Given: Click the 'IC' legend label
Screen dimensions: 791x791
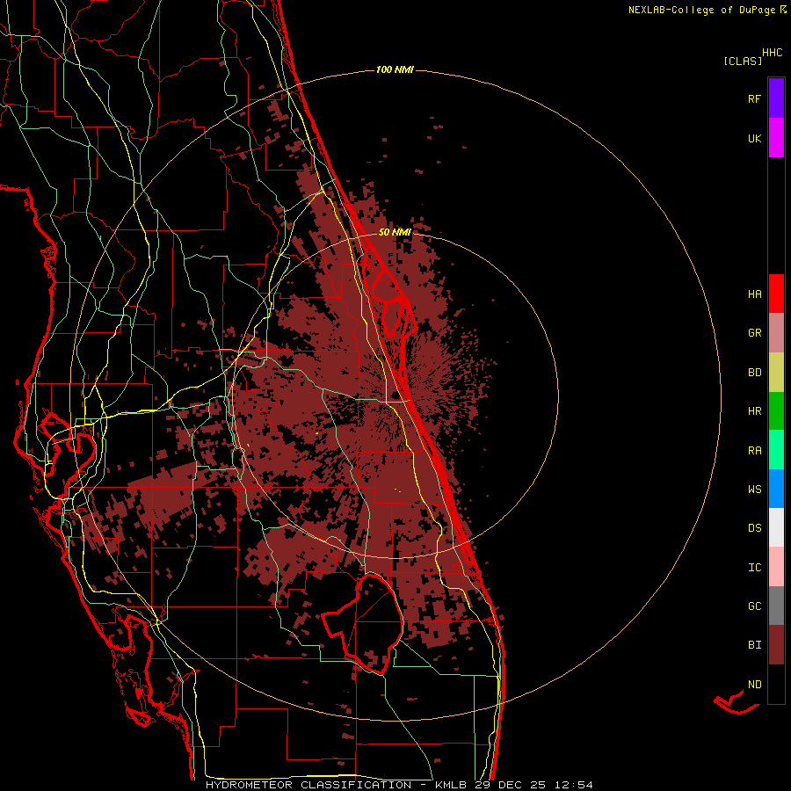Looking at the screenshot, I should point(754,568).
